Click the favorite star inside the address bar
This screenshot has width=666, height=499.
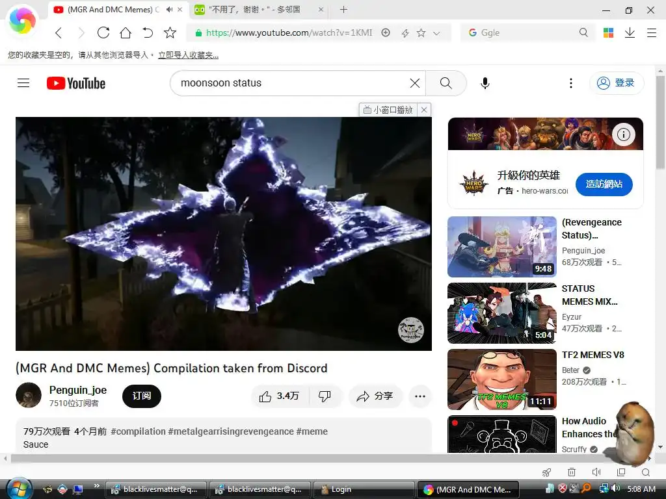tap(421, 32)
